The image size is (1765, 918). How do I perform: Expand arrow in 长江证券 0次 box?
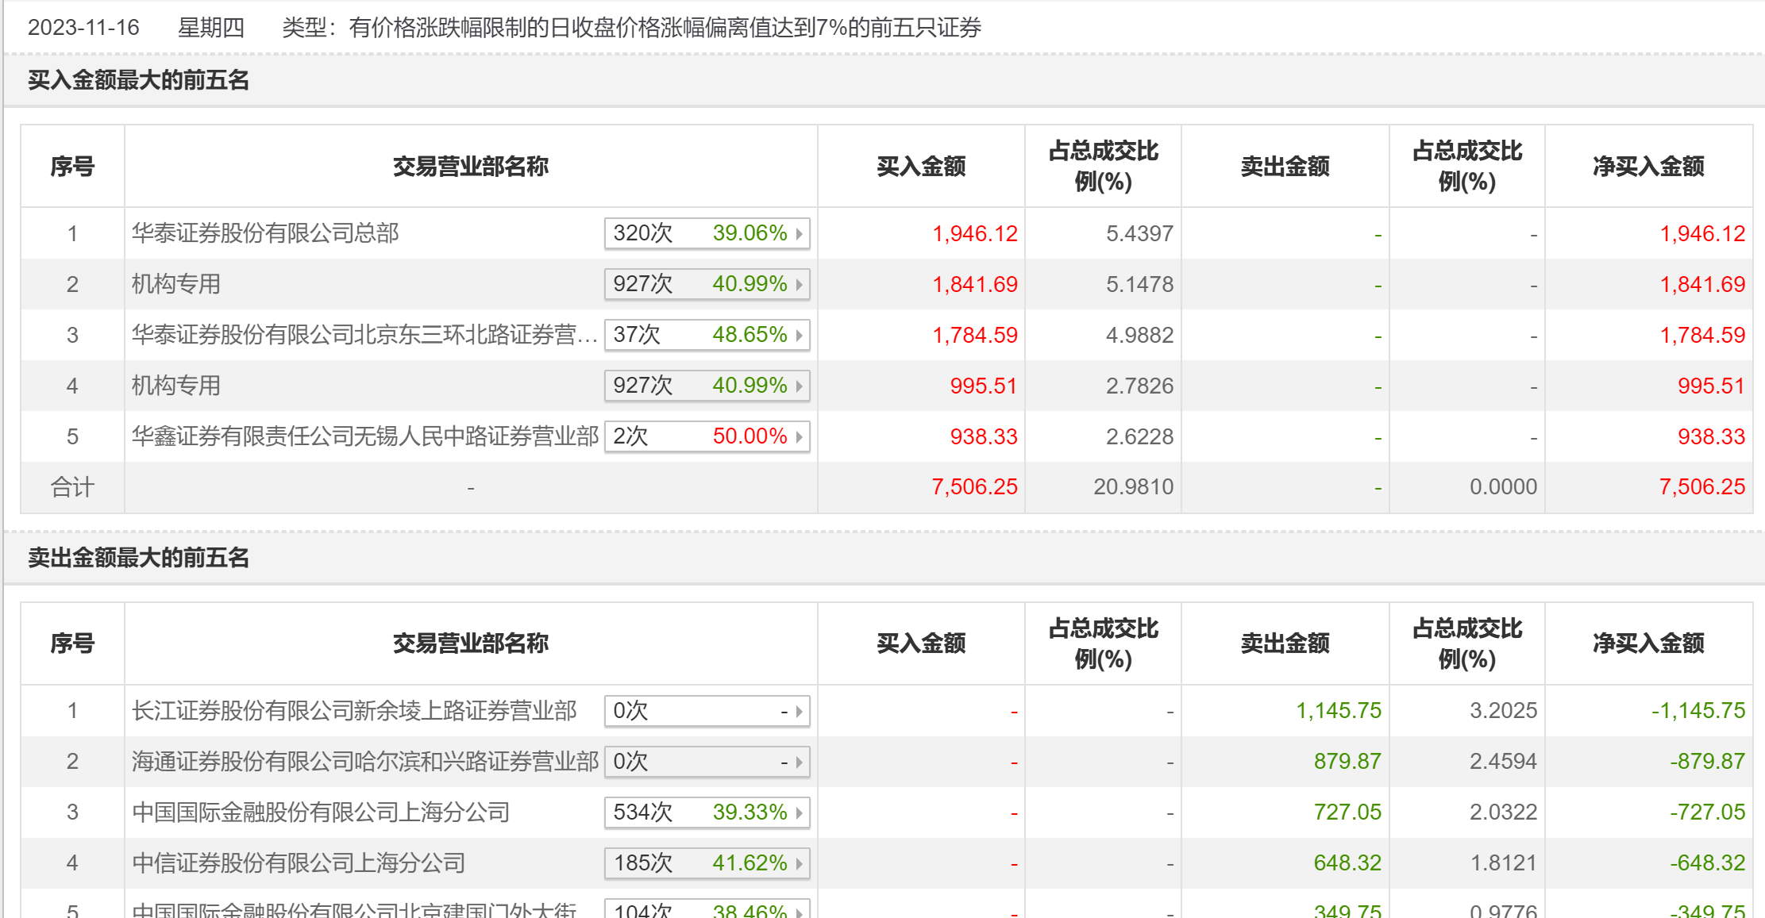coord(800,711)
